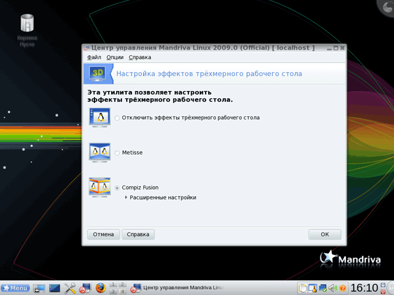The width and height of the screenshot is (394, 295).
Task: Close the Mandriva control center window
Action: 342,48
